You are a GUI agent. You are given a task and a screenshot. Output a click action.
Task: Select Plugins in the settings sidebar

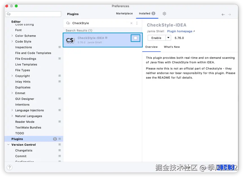34,139
